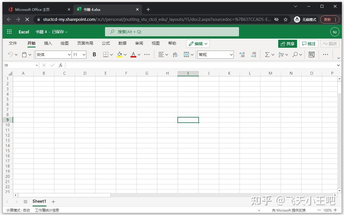This screenshot has width=344, height=215.
Task: Open the 公式 ribbon tab
Action: coord(106,43)
